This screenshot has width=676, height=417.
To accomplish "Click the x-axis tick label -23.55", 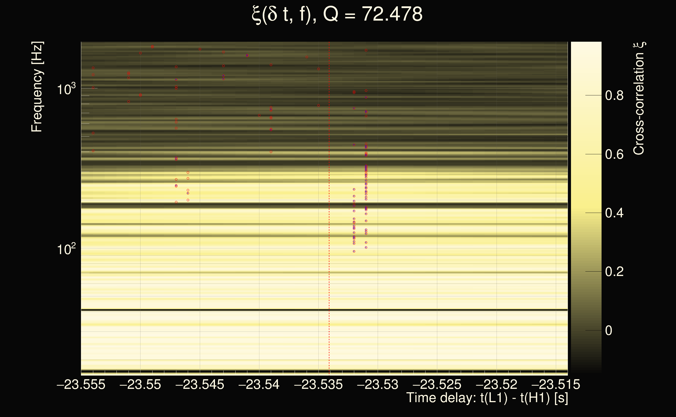I will tap(140, 385).
